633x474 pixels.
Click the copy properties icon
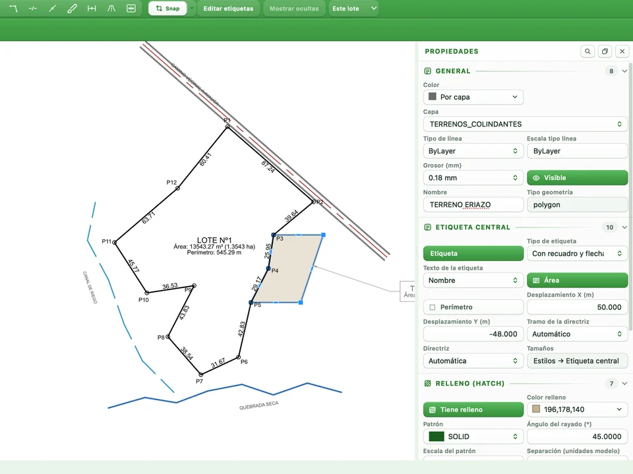(x=605, y=51)
